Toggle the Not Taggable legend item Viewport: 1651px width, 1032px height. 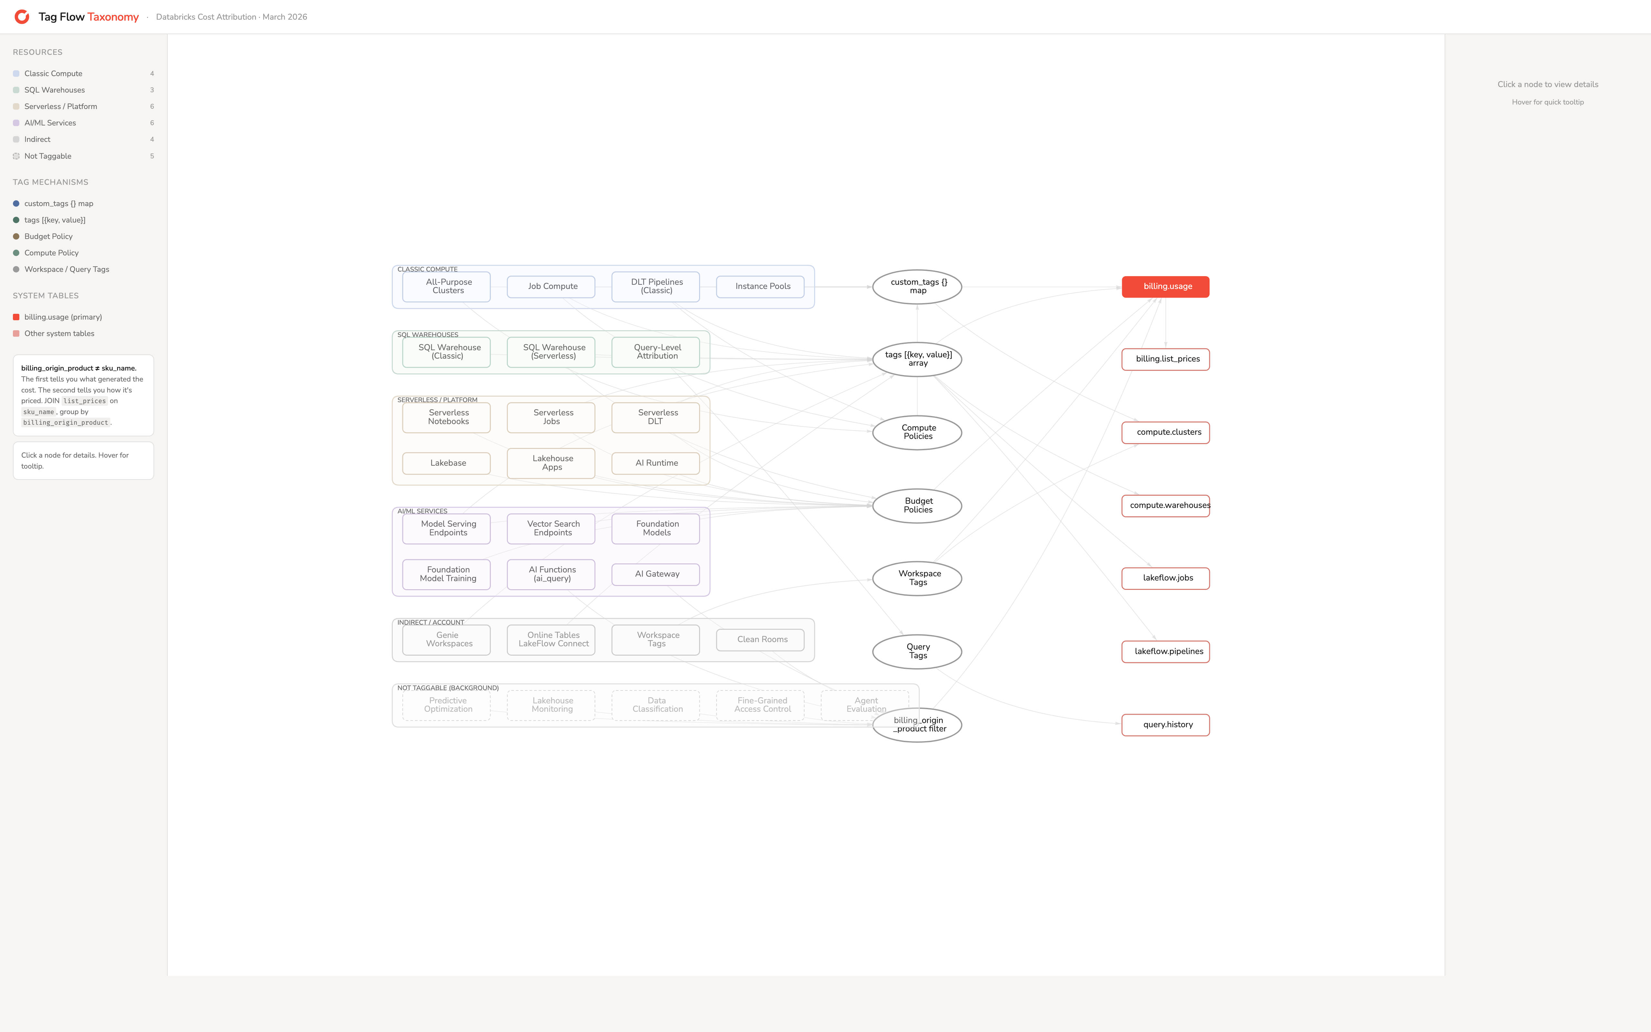(48, 156)
